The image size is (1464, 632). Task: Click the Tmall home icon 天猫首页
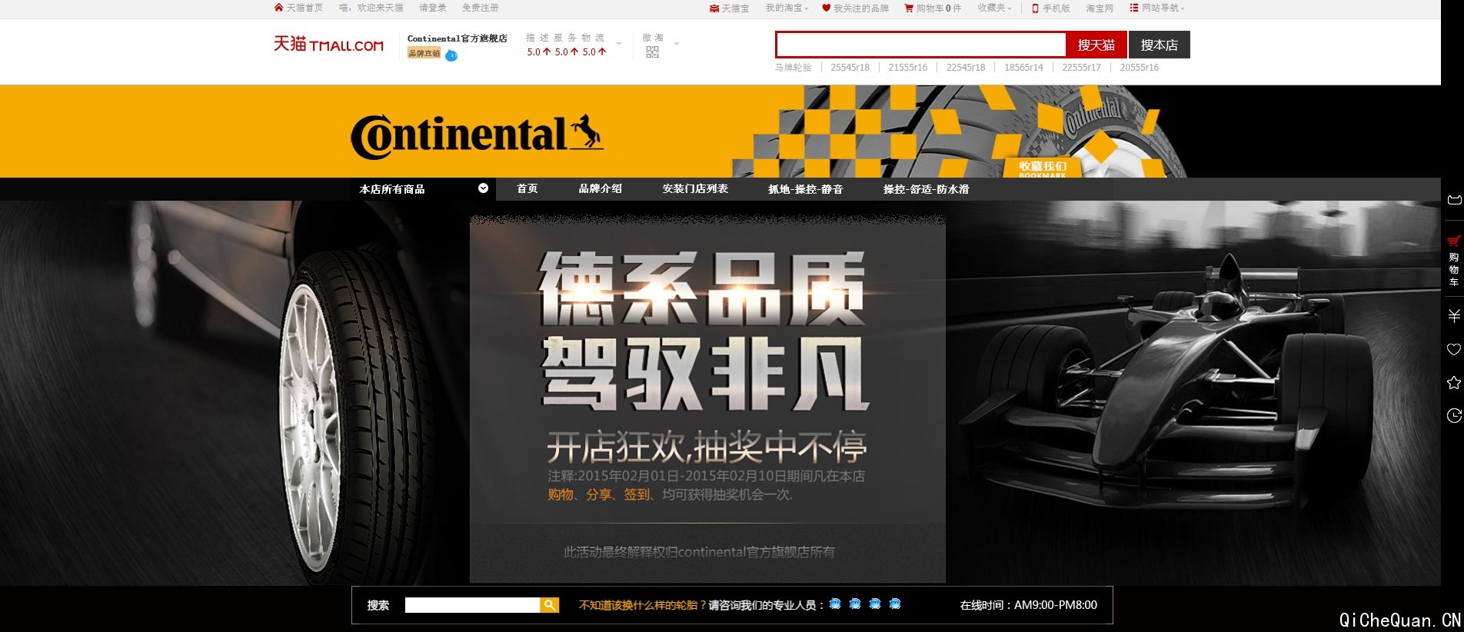pos(298,8)
